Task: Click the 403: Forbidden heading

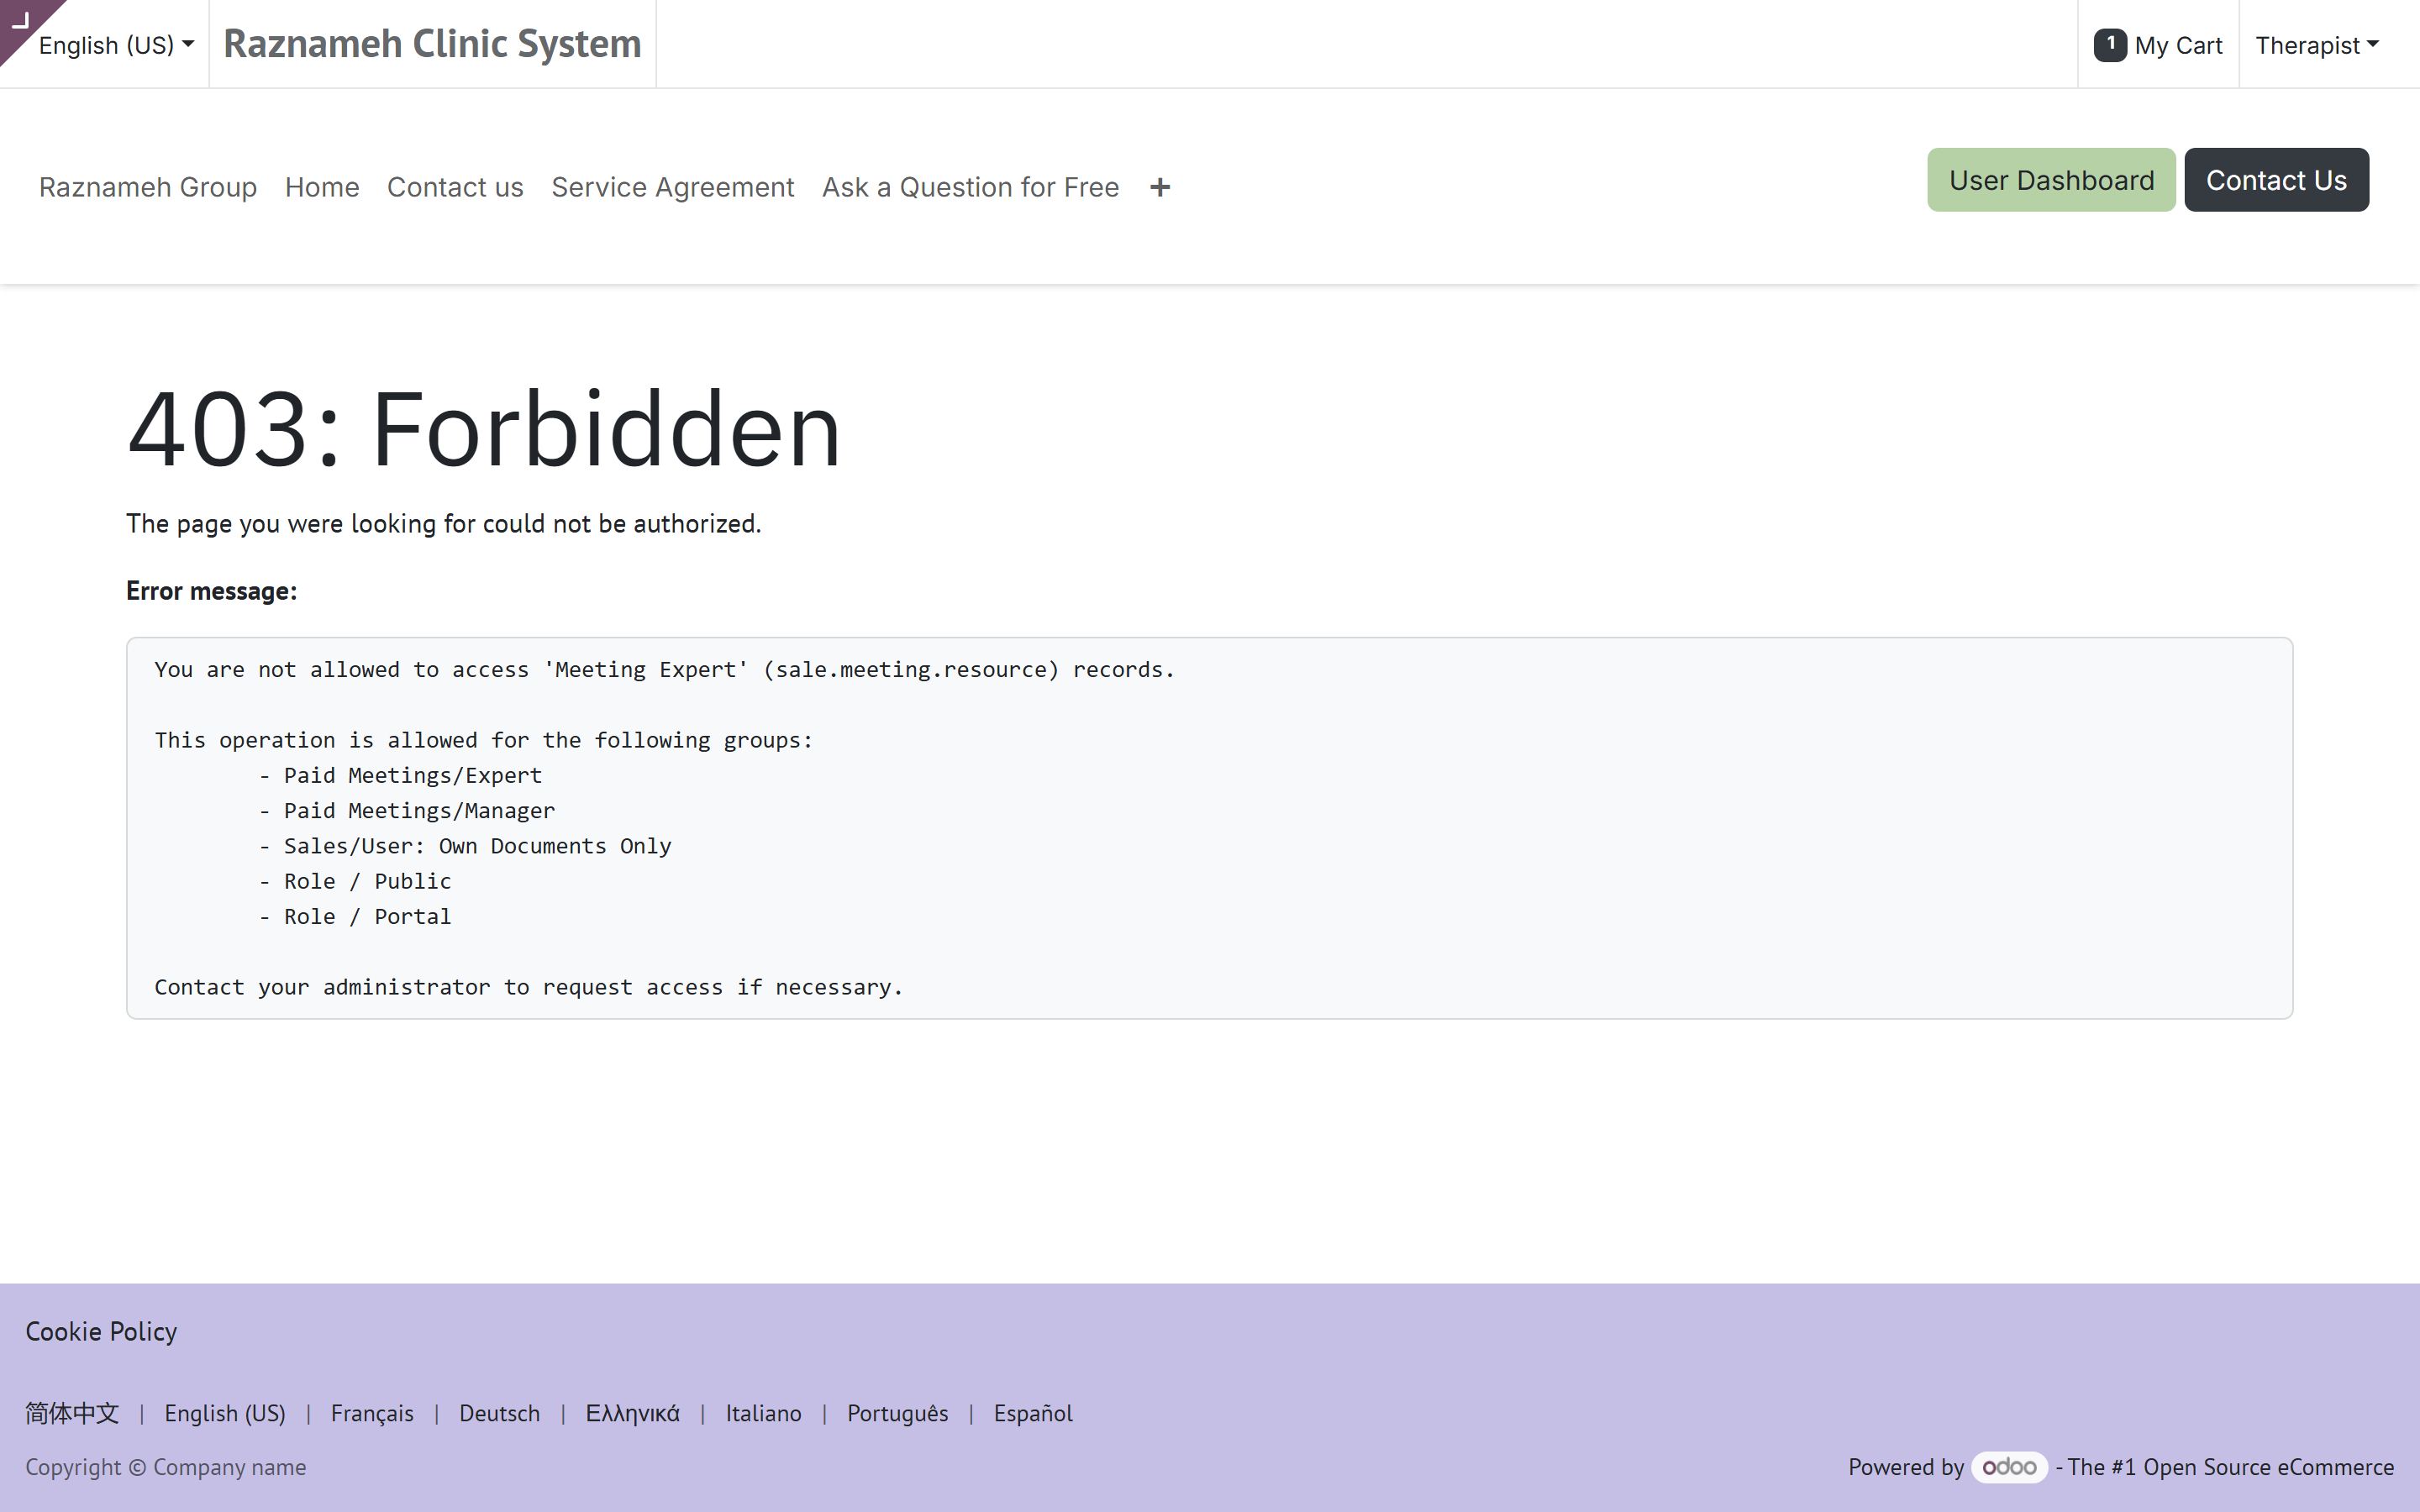Action: pyautogui.click(x=484, y=429)
